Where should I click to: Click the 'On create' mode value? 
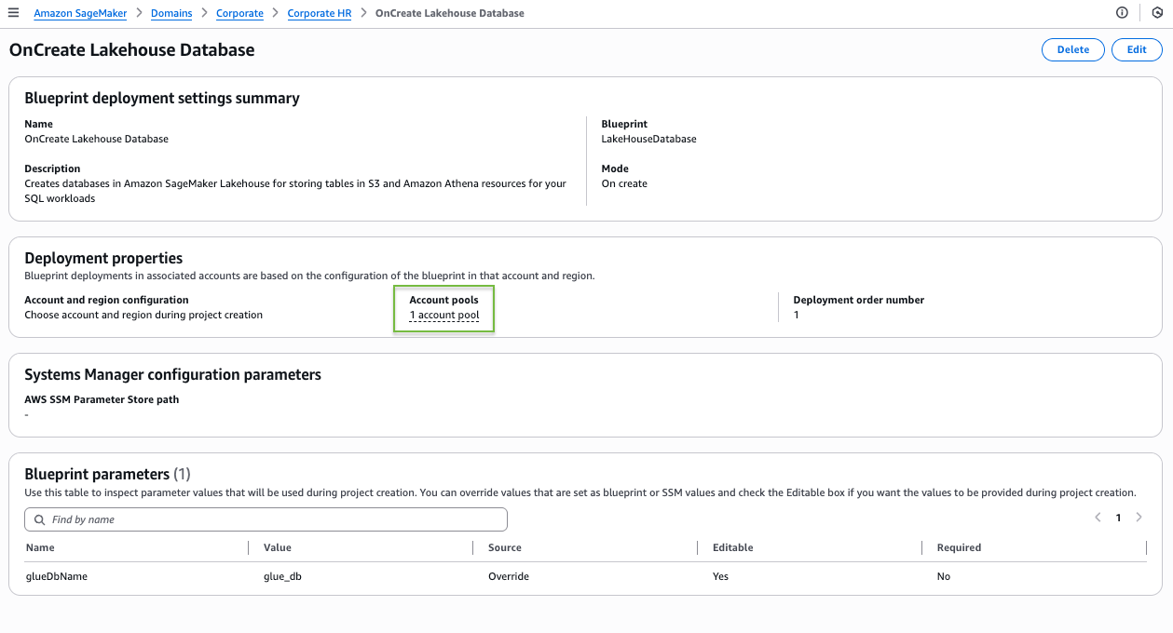(624, 183)
